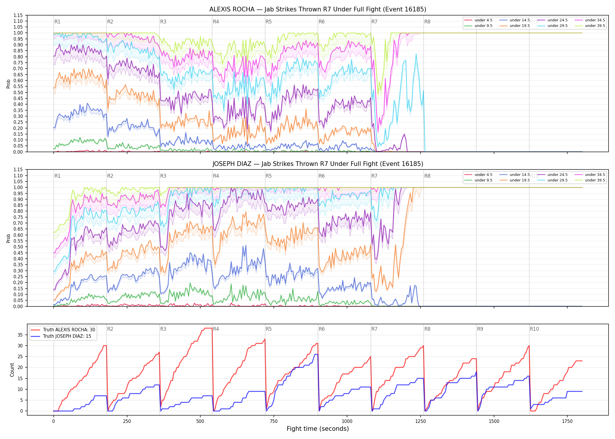Click 'Truth JOSEPH DIAZ: 15' legend label
615x439 pixels.
pos(67,336)
